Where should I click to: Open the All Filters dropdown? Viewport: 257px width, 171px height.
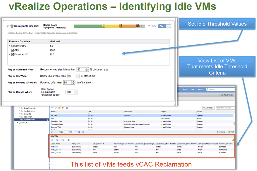click(208, 108)
